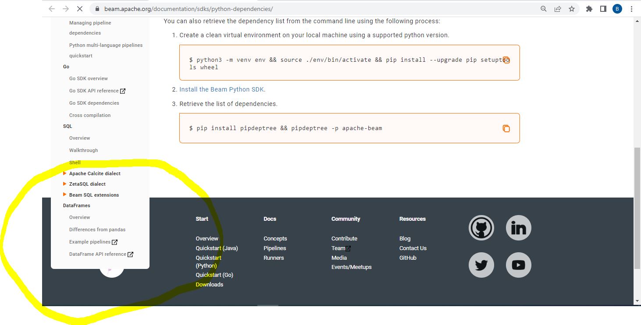Open Cross compilation page
This screenshot has height=325, width=641.
point(90,115)
